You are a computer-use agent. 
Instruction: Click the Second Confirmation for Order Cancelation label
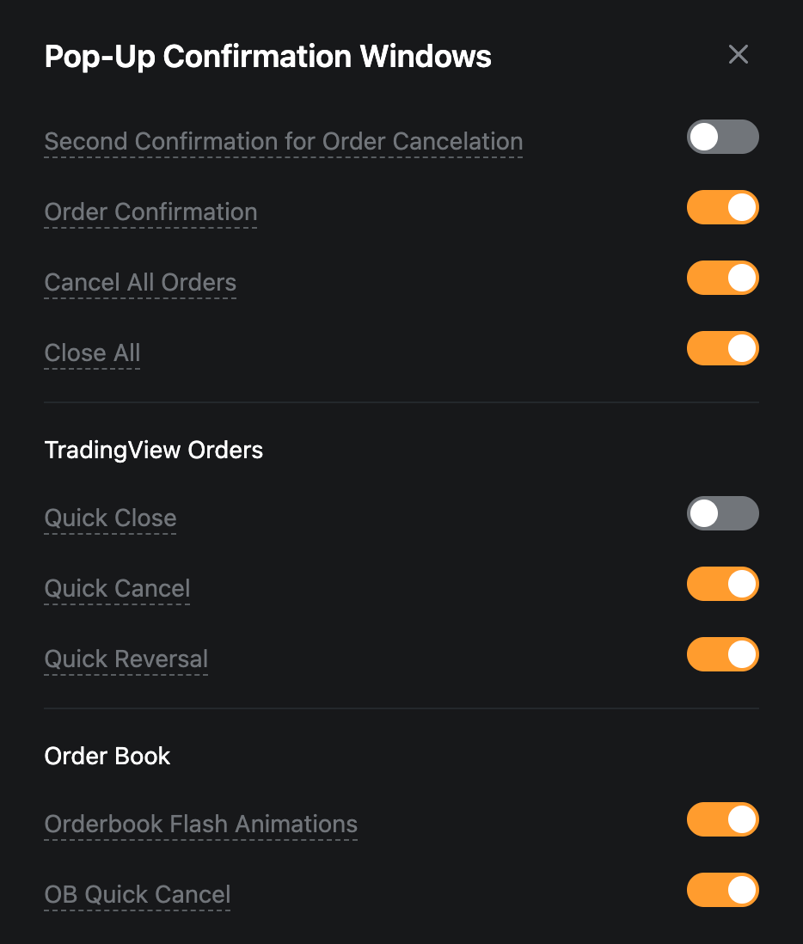pyautogui.click(x=283, y=142)
